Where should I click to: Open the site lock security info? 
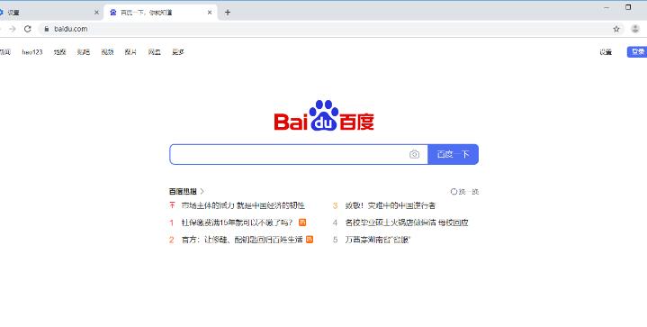tap(46, 29)
